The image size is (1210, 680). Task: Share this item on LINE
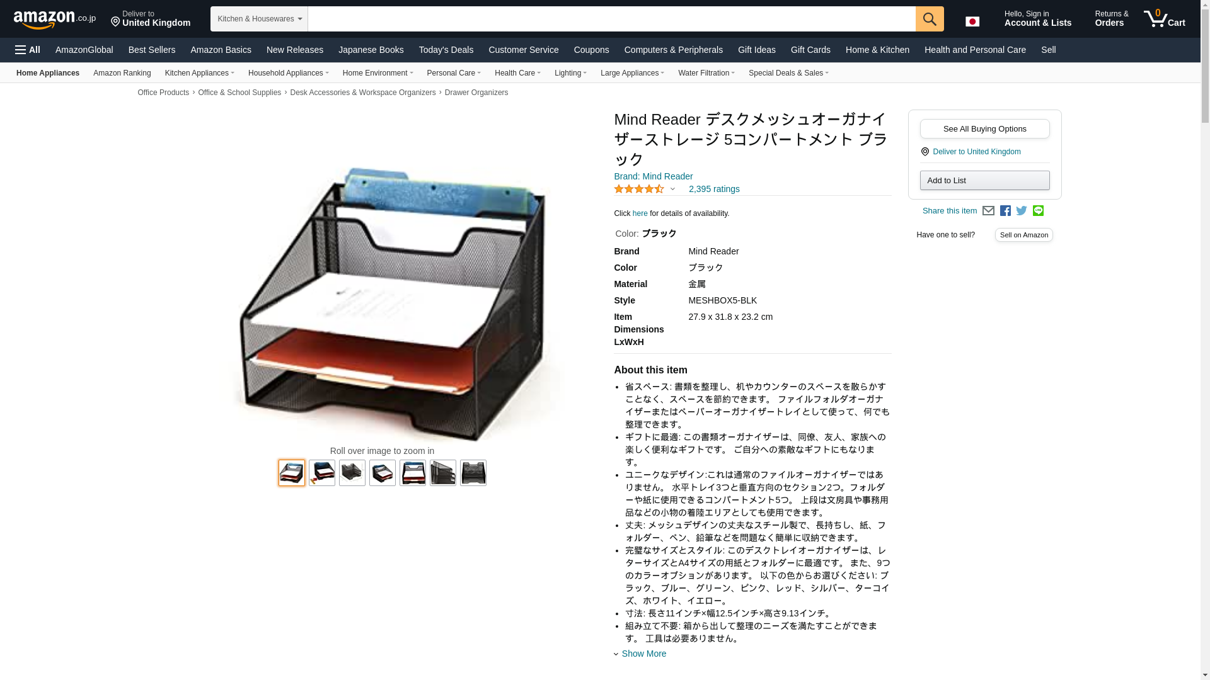1038,211
